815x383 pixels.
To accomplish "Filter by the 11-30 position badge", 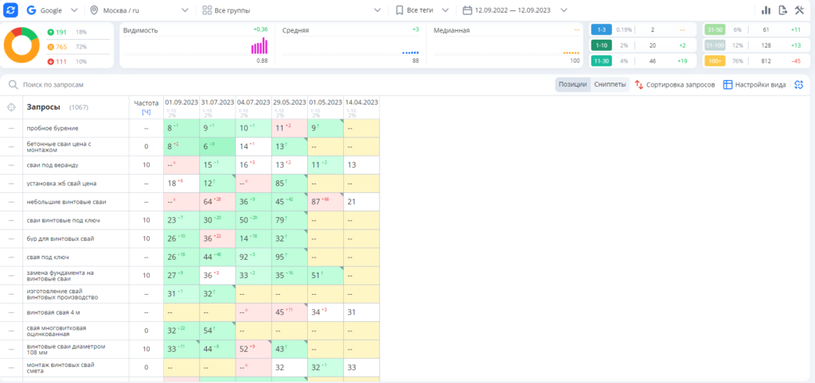I will click(601, 60).
